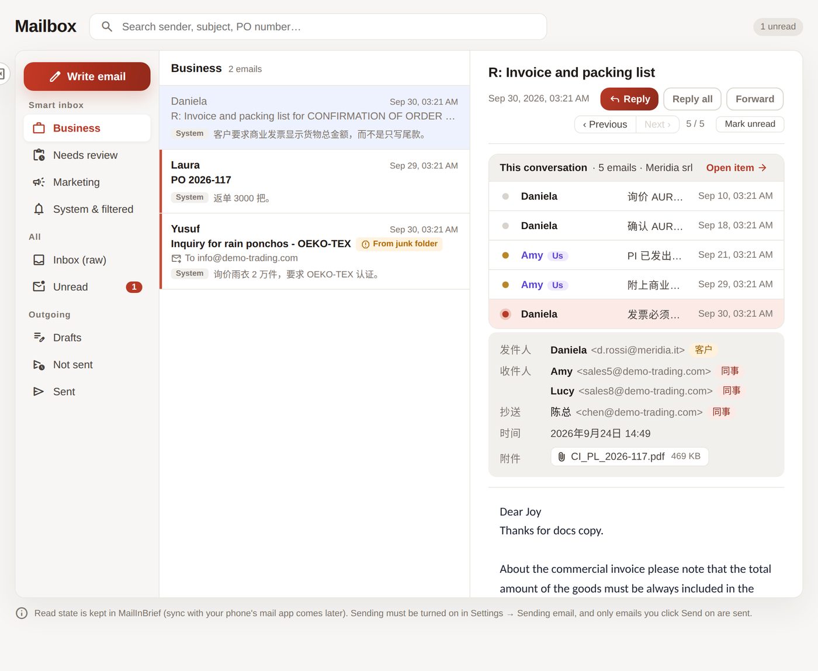818x671 pixels.
Task: Click the 1 unread badge at top
Action: [778, 27]
